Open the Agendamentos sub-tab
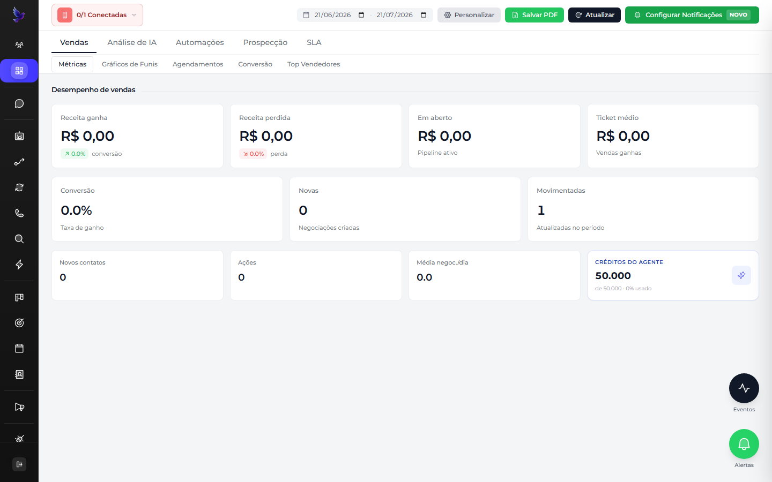This screenshot has height=482, width=772. (x=198, y=64)
